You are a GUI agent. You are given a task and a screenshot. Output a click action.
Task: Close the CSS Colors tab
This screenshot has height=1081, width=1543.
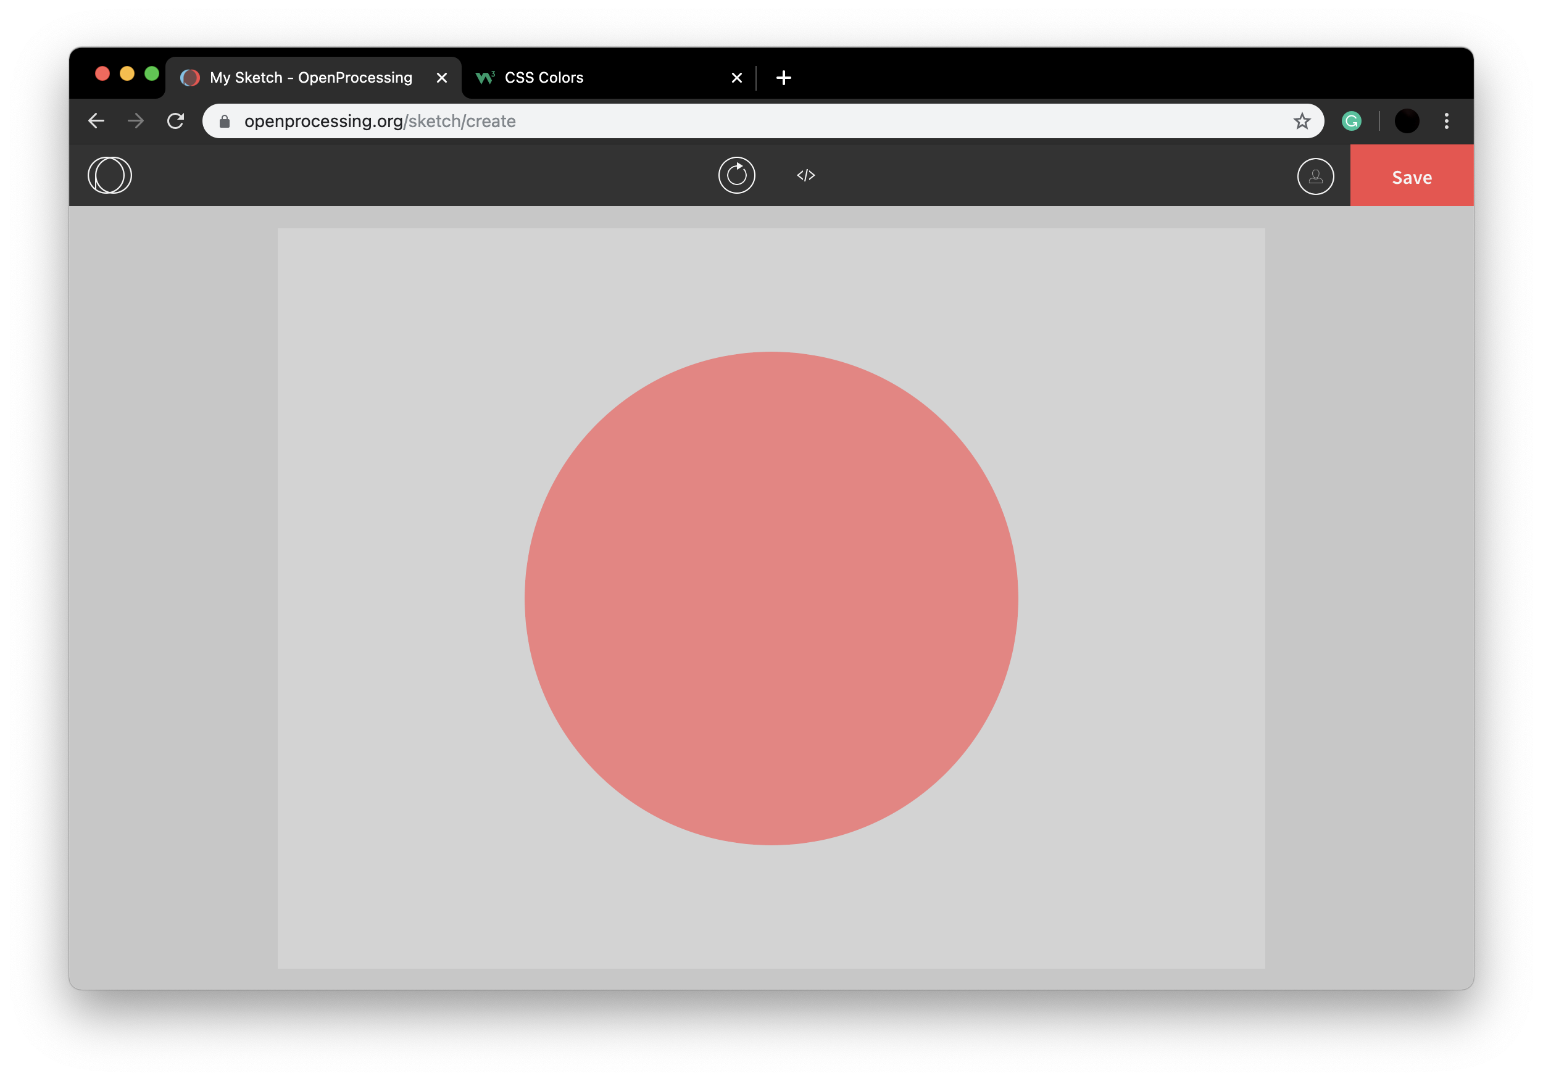coord(736,78)
